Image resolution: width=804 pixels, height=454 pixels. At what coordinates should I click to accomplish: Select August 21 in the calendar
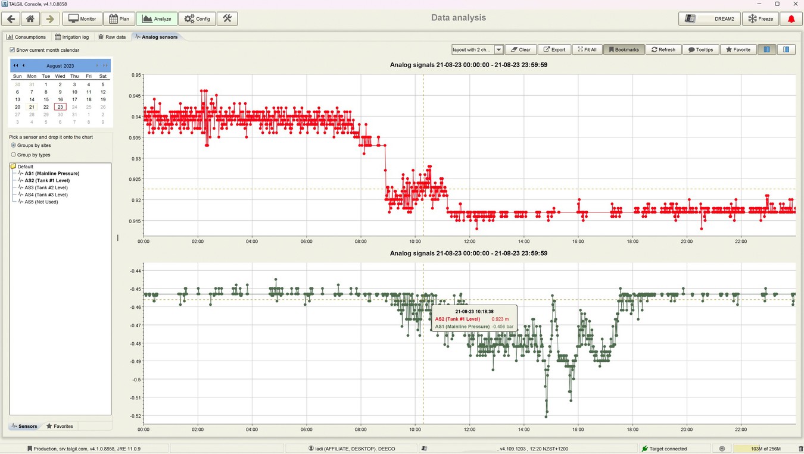[32, 107]
